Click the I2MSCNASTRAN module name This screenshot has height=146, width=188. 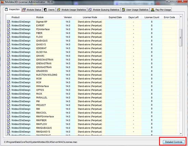pyautogui.click(x=45, y=60)
